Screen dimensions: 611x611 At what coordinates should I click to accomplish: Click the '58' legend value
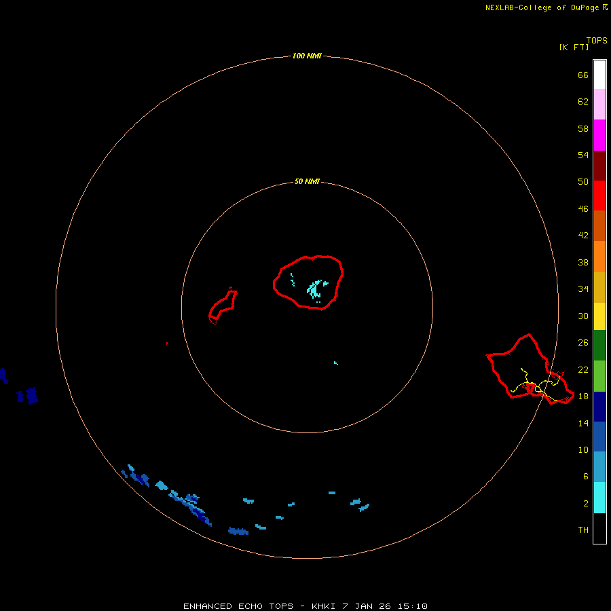pyautogui.click(x=583, y=128)
